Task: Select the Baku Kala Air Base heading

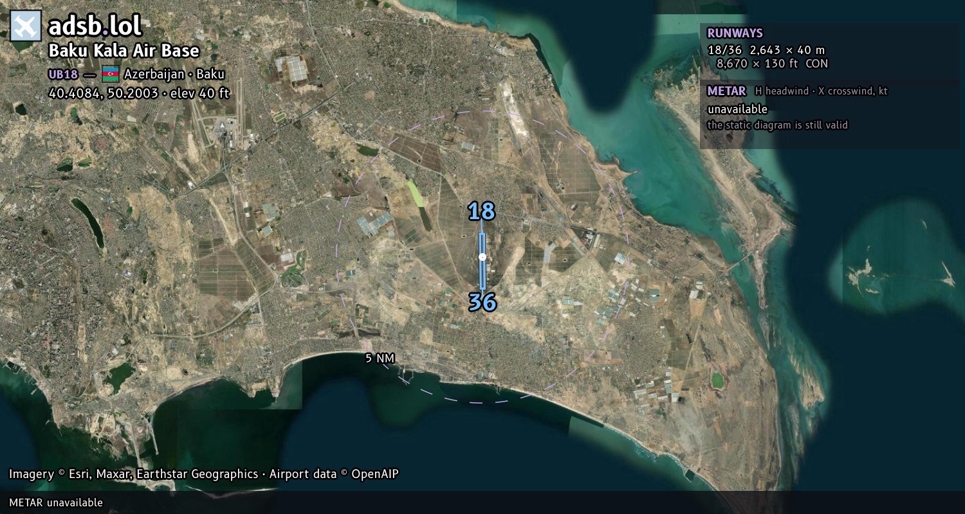Action: click(x=124, y=51)
